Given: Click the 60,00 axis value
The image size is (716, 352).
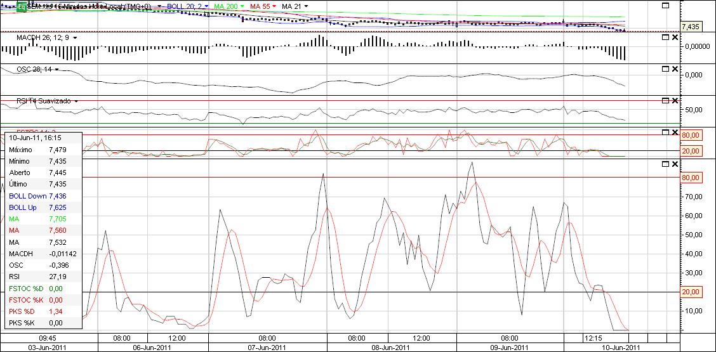Looking at the screenshot, I should 694,216.
